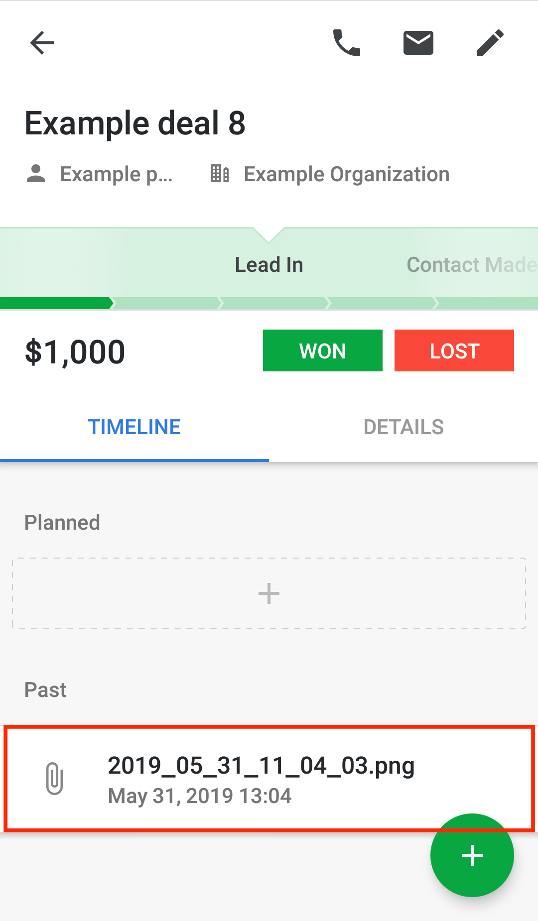Open the Example p... contact link
This screenshot has width=538, height=921.
tap(117, 174)
